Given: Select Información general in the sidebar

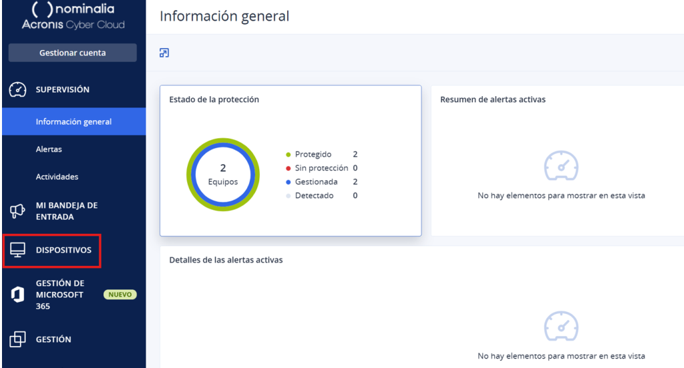Looking at the screenshot, I should [x=73, y=122].
